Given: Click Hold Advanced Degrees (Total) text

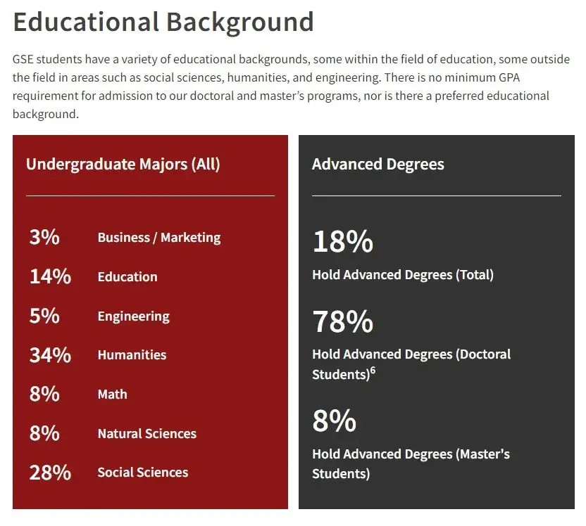Looking at the screenshot, I should (x=402, y=275).
